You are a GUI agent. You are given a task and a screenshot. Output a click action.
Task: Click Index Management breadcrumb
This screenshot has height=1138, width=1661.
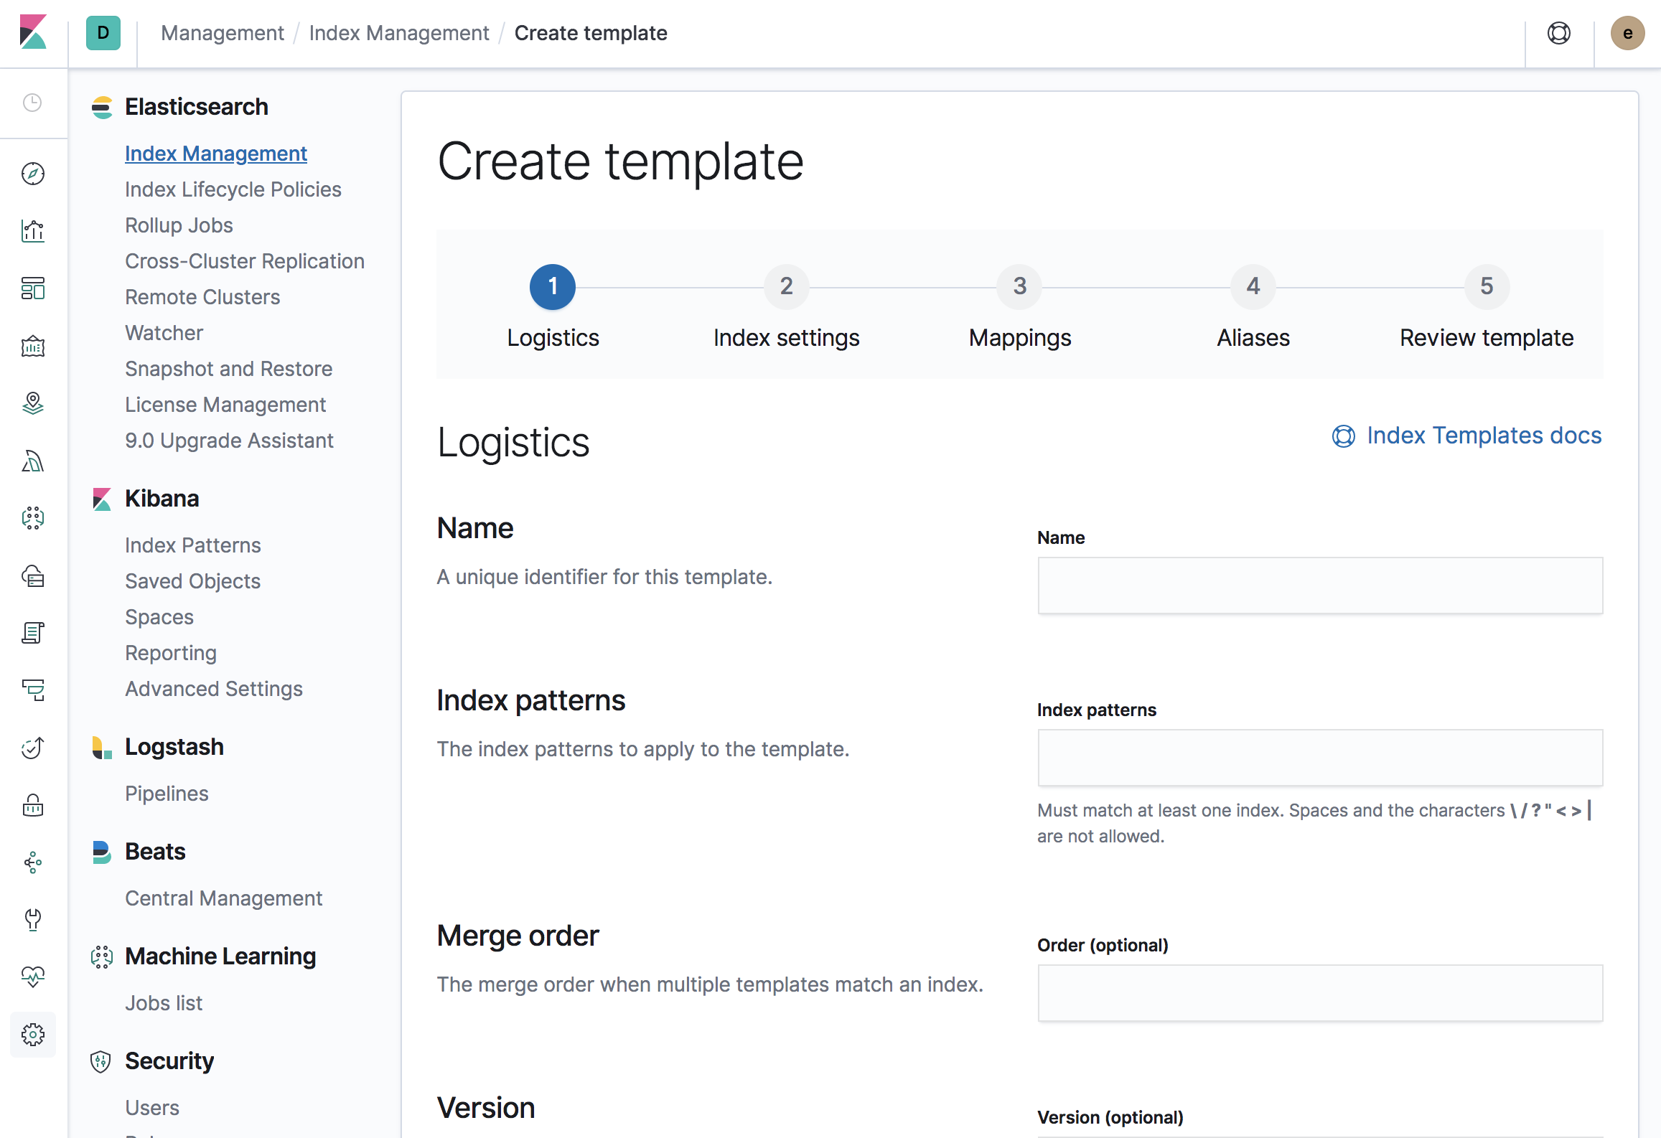coord(399,33)
